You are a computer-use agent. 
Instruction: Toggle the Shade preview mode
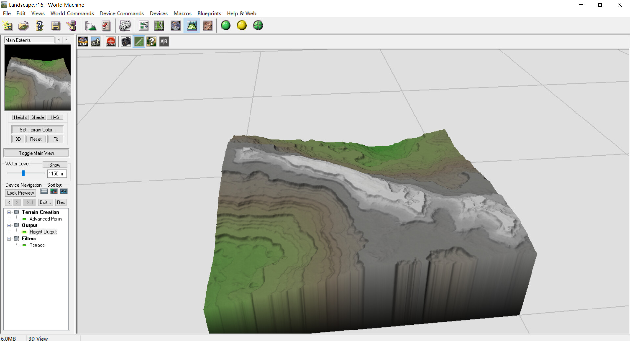(x=37, y=117)
